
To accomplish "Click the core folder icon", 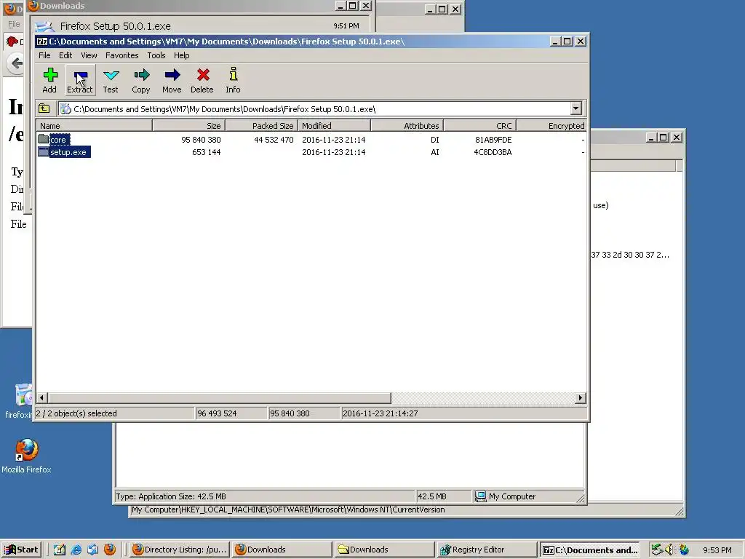I will tap(43, 139).
